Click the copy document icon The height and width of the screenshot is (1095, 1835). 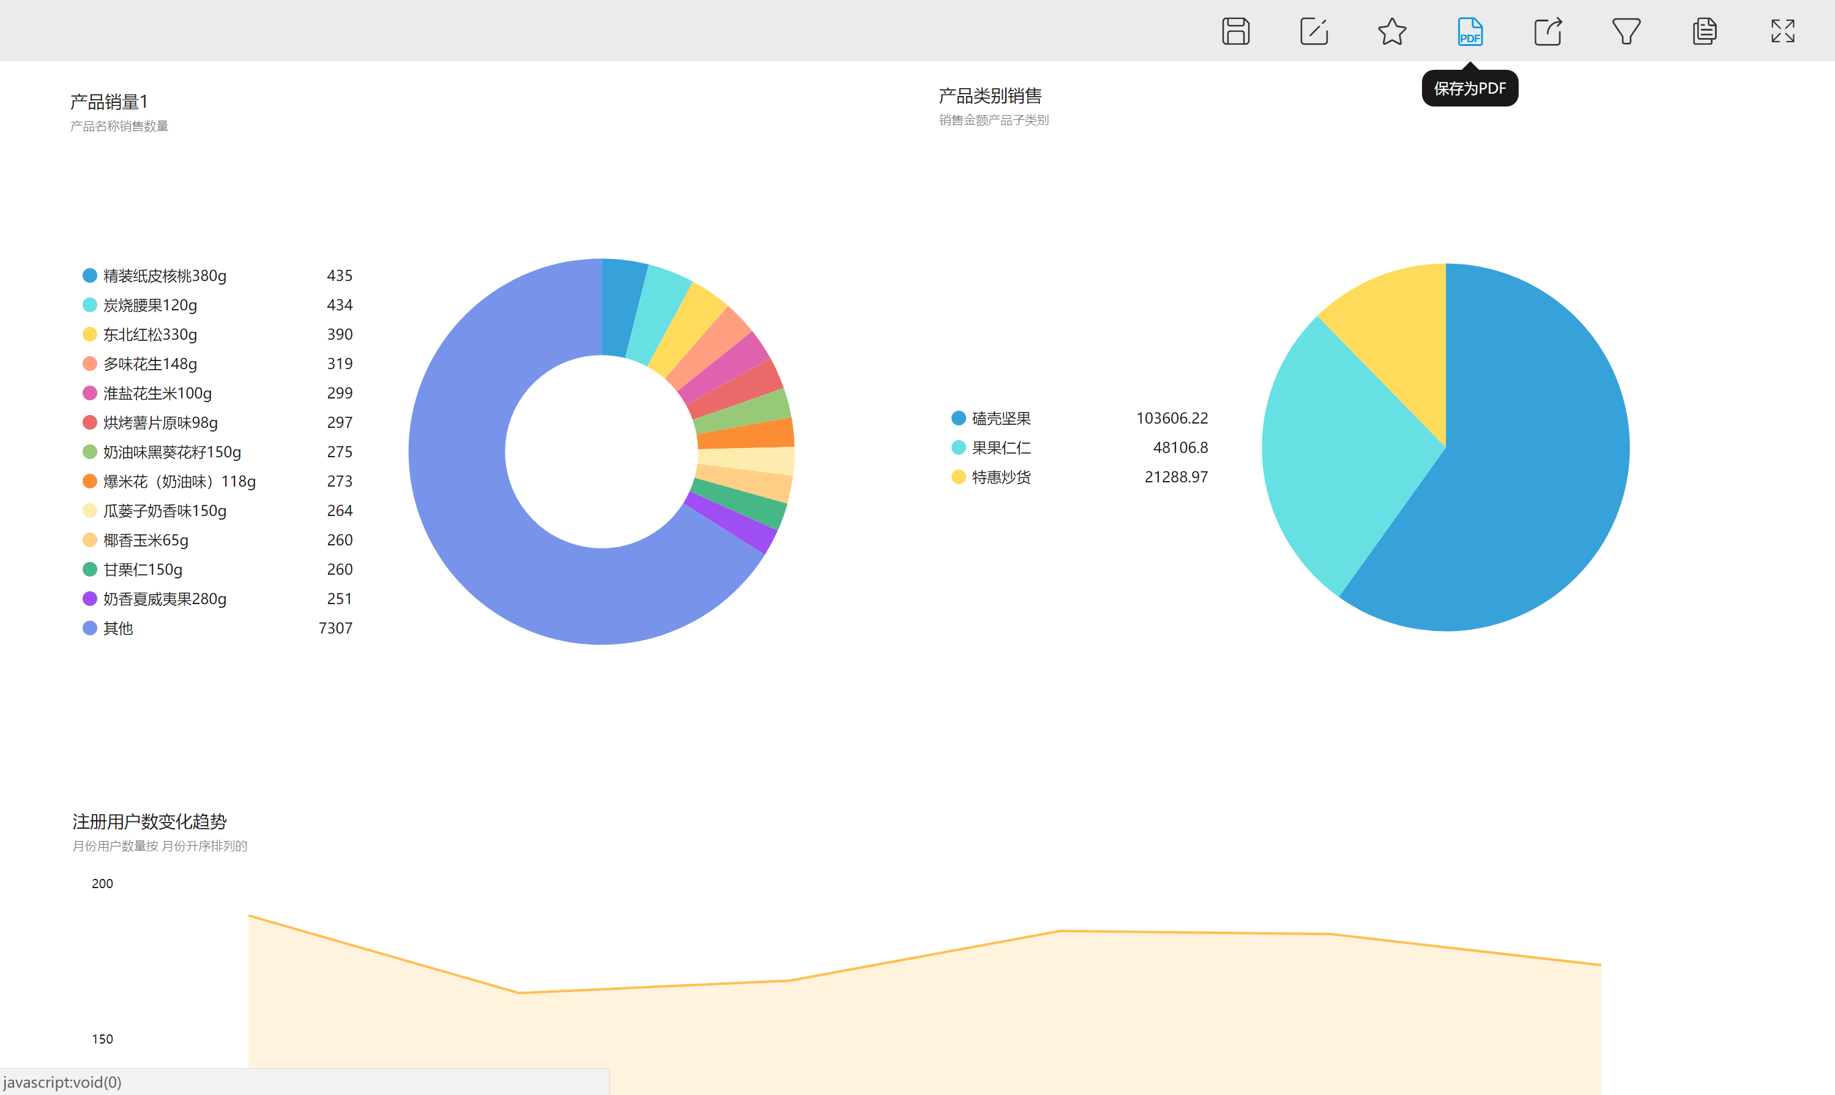pos(1705,31)
